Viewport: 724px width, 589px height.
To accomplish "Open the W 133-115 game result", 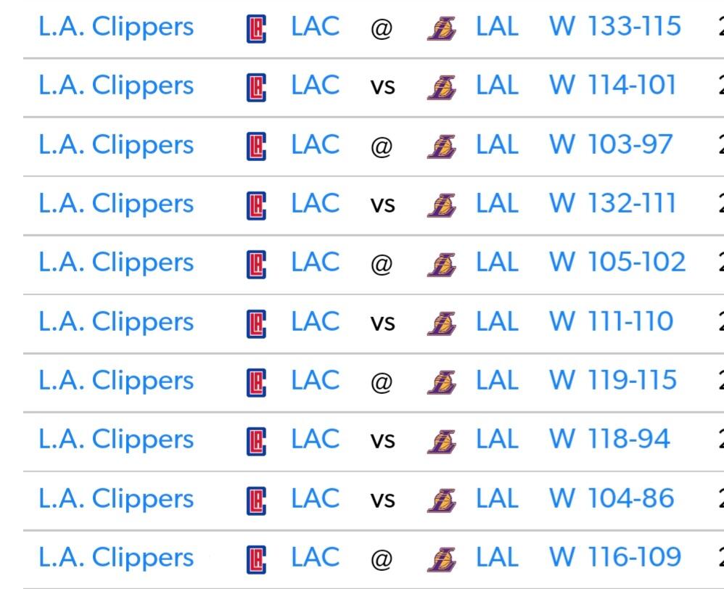I will (615, 26).
